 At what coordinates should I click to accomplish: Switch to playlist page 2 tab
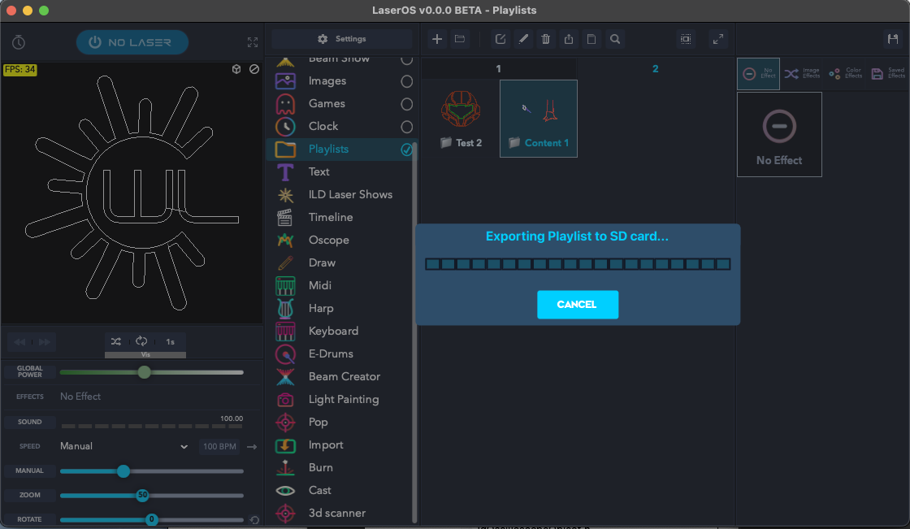click(655, 68)
